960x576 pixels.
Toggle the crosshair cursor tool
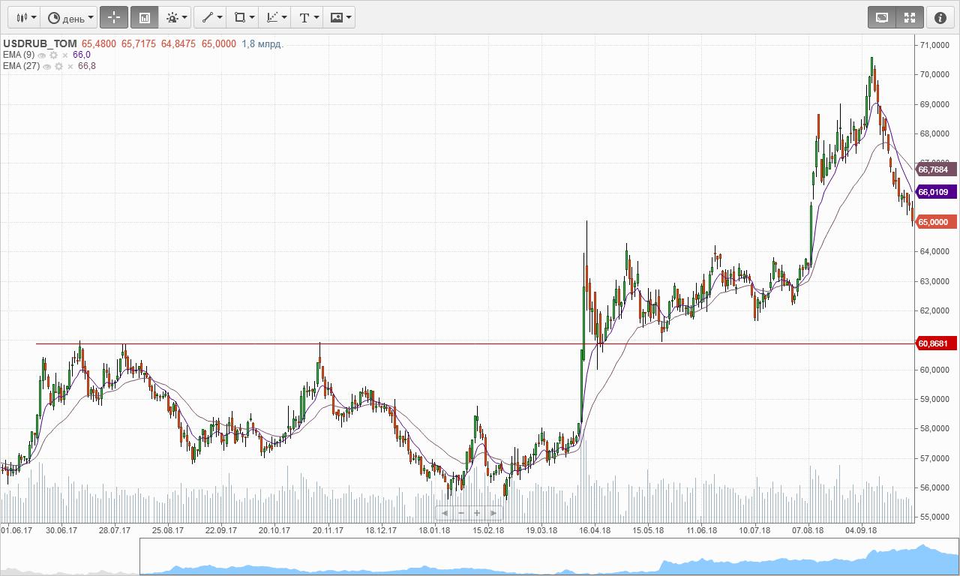tap(114, 17)
